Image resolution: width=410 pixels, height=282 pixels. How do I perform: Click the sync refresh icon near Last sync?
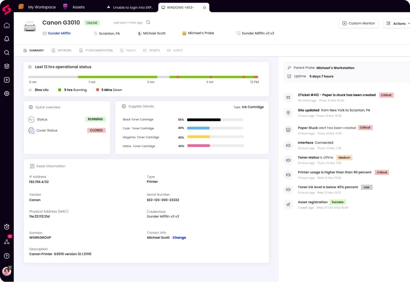148,22
